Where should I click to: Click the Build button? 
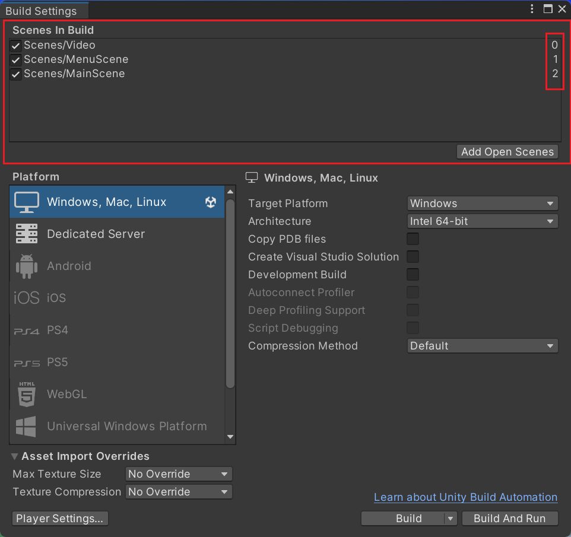click(403, 519)
